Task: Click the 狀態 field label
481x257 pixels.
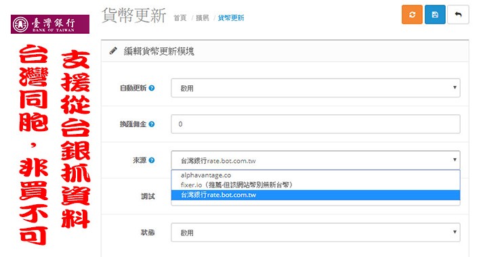Action: tap(148, 233)
